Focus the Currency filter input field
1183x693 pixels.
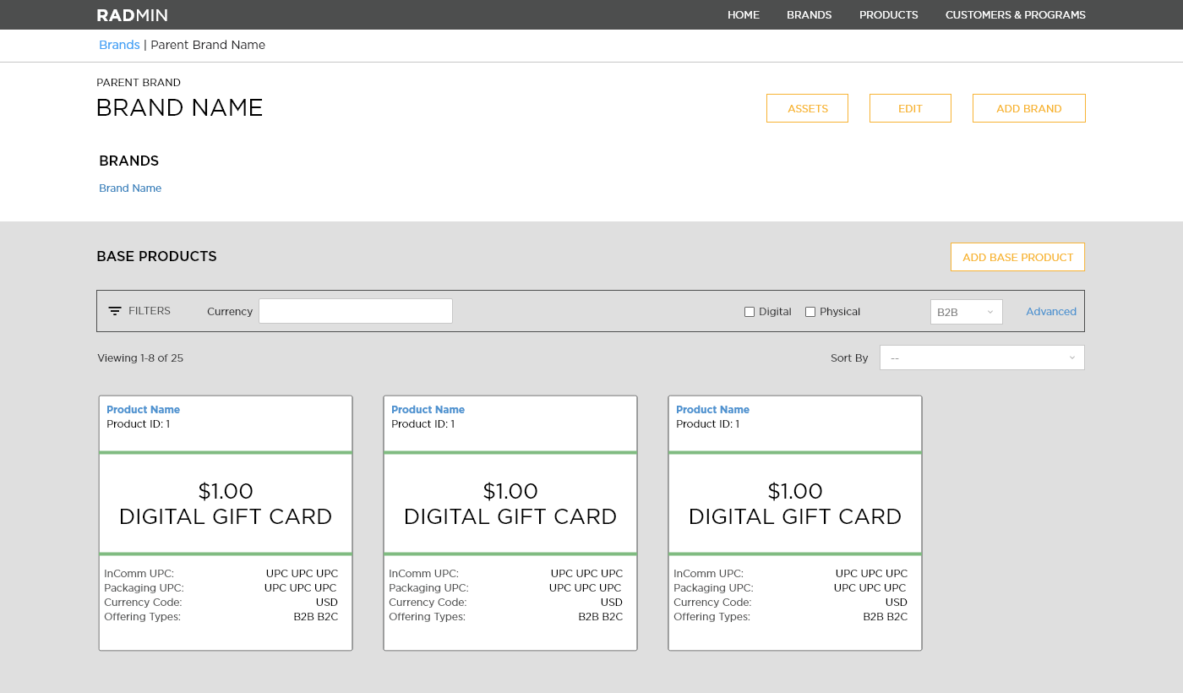(x=355, y=311)
